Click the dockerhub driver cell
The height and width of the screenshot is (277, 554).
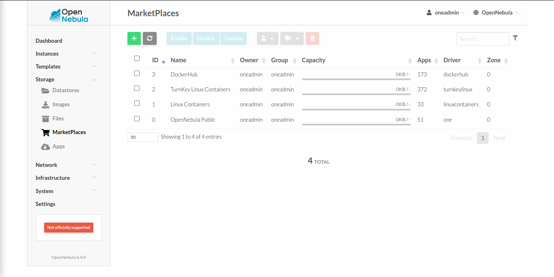click(x=456, y=74)
